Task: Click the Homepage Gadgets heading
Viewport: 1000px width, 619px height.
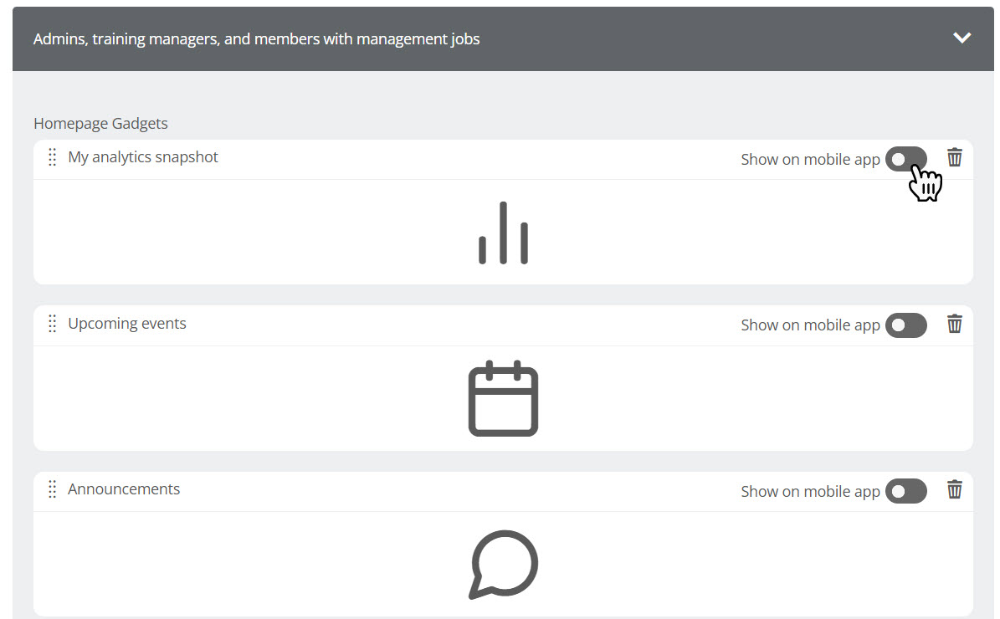Action: pos(100,124)
